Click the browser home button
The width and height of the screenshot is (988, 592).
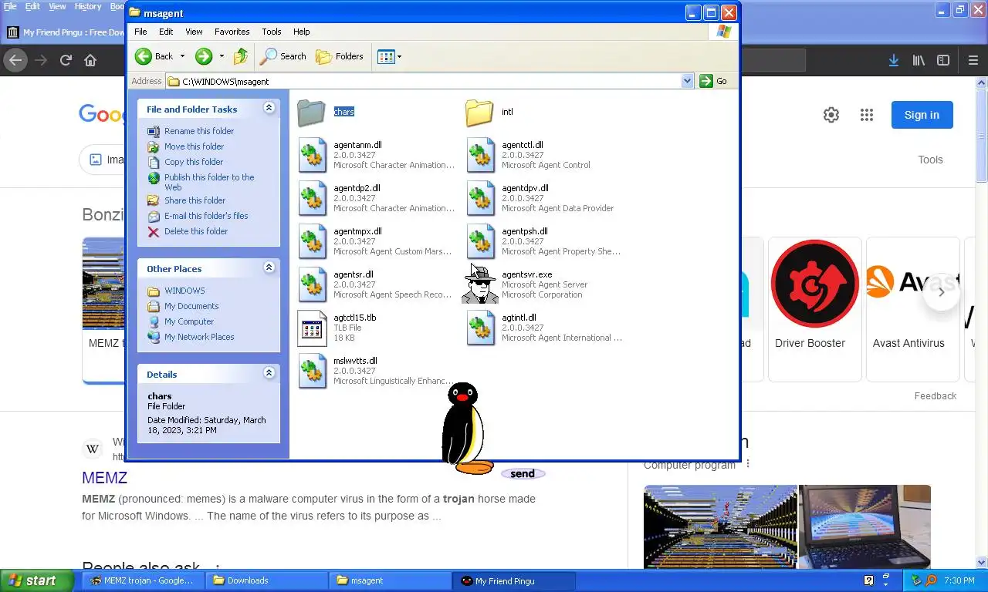(90, 60)
